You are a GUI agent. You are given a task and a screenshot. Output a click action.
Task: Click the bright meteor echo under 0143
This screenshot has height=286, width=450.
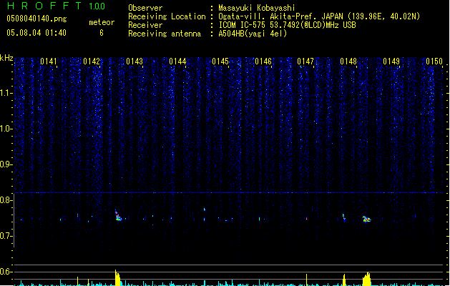click(x=118, y=216)
